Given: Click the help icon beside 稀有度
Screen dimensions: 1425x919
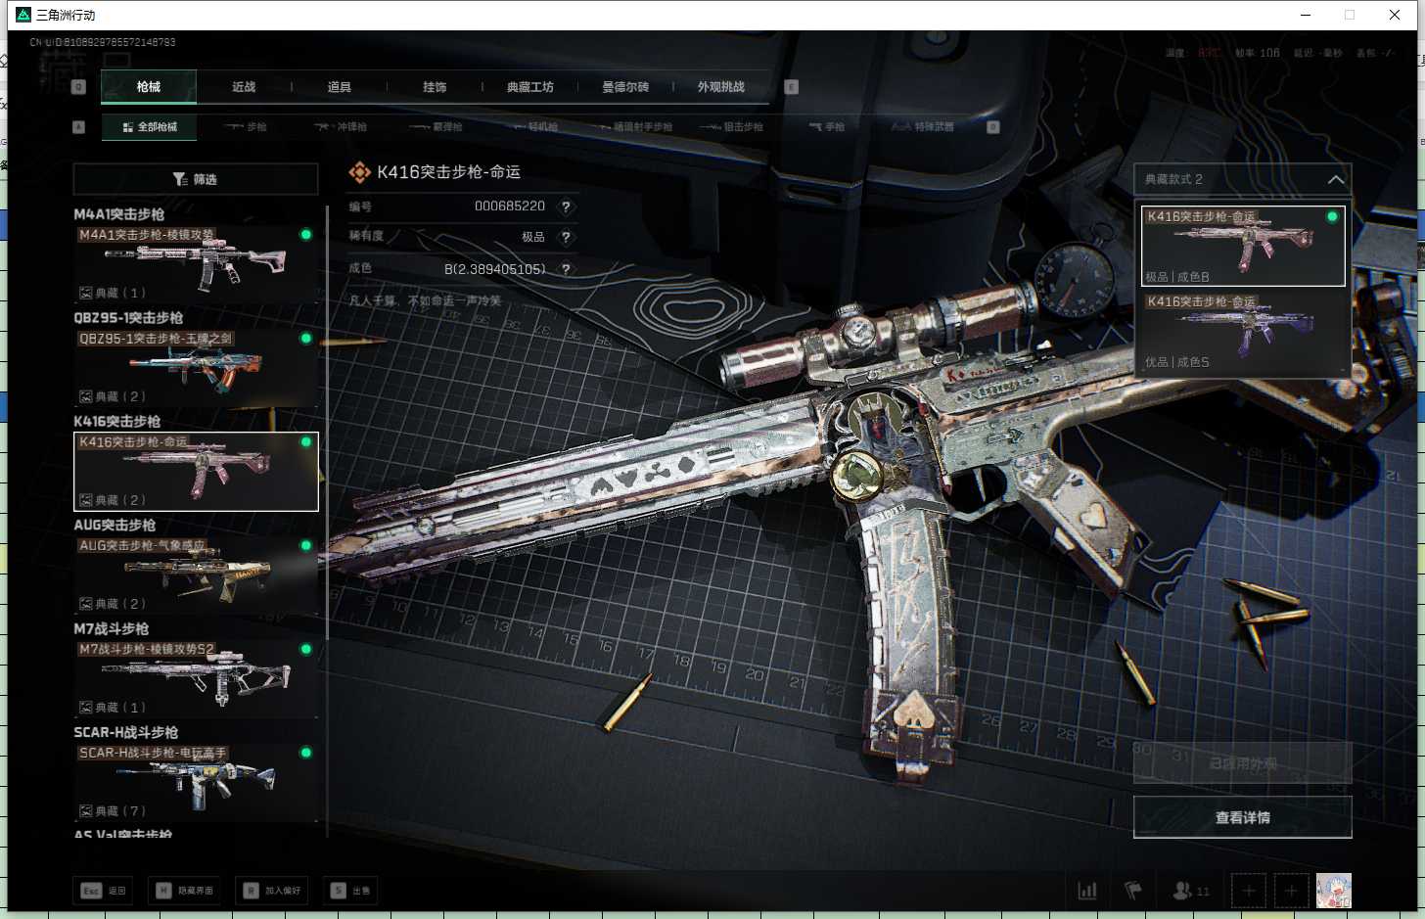Looking at the screenshot, I should point(566,237).
